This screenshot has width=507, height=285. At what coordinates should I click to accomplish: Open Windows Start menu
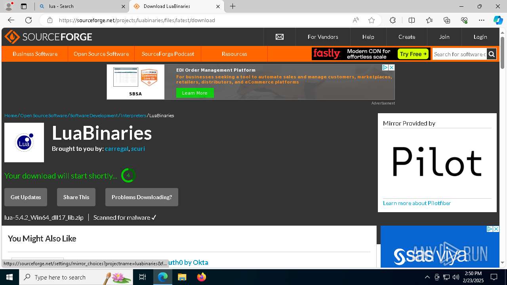click(10, 277)
